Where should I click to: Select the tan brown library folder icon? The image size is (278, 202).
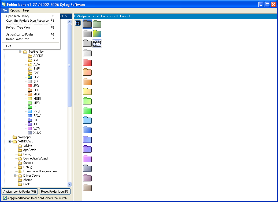point(87,187)
